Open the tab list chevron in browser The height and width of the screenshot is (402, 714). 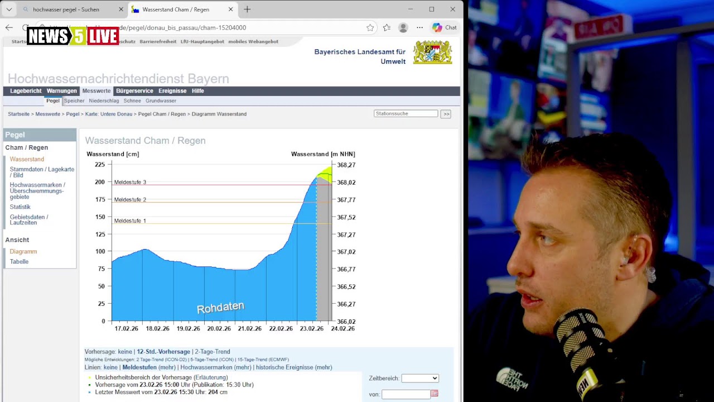9,9
